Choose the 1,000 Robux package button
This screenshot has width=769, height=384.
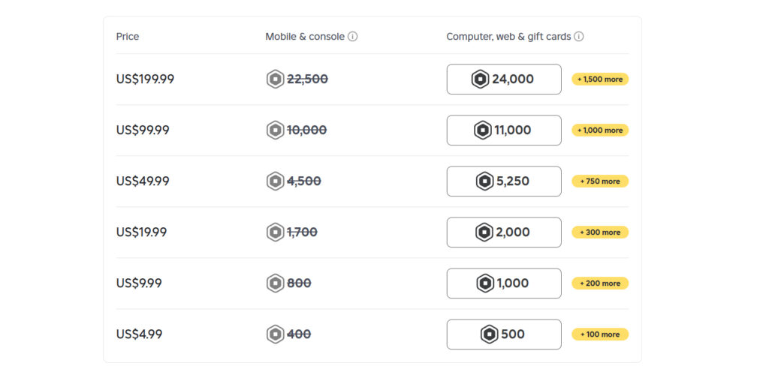[504, 283]
